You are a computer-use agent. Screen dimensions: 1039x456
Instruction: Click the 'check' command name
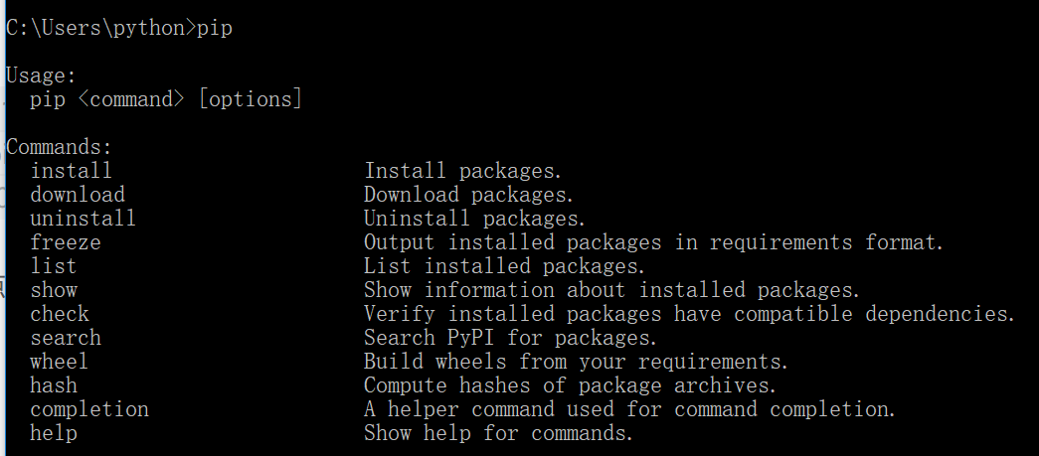pos(59,314)
